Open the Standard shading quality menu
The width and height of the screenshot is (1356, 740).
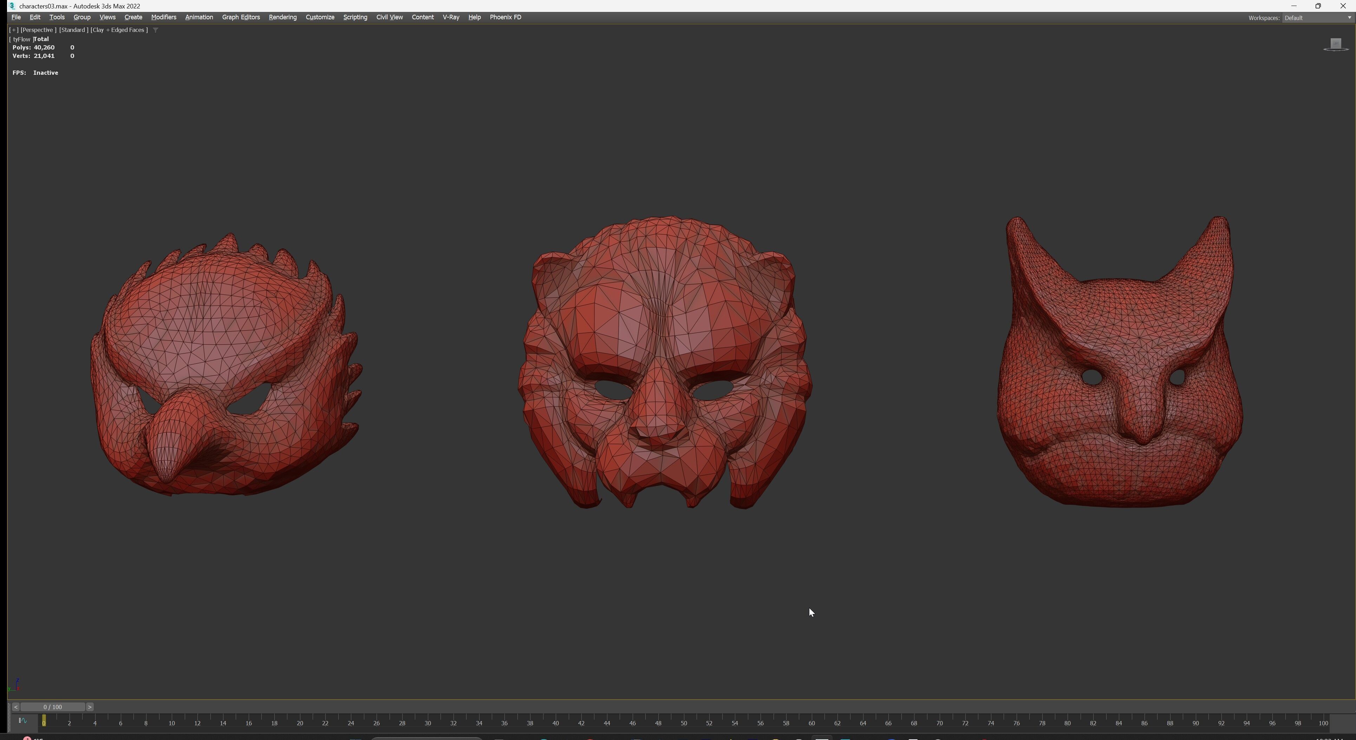73,30
